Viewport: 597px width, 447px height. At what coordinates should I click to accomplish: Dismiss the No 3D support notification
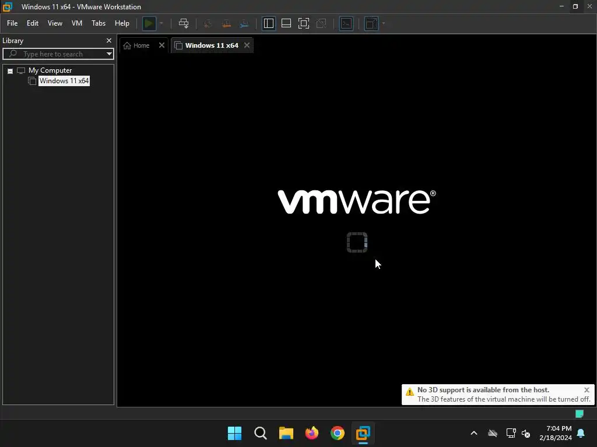coord(587,389)
